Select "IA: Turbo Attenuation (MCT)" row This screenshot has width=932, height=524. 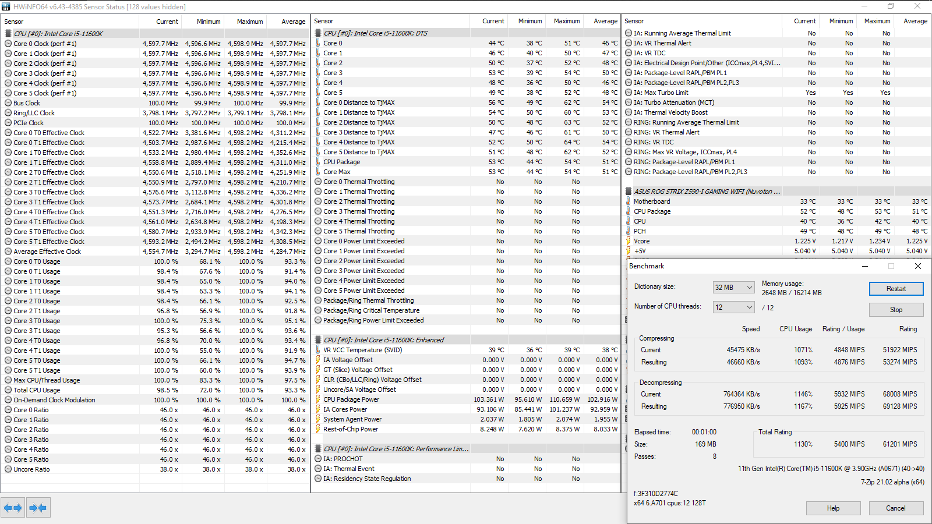[776, 102]
